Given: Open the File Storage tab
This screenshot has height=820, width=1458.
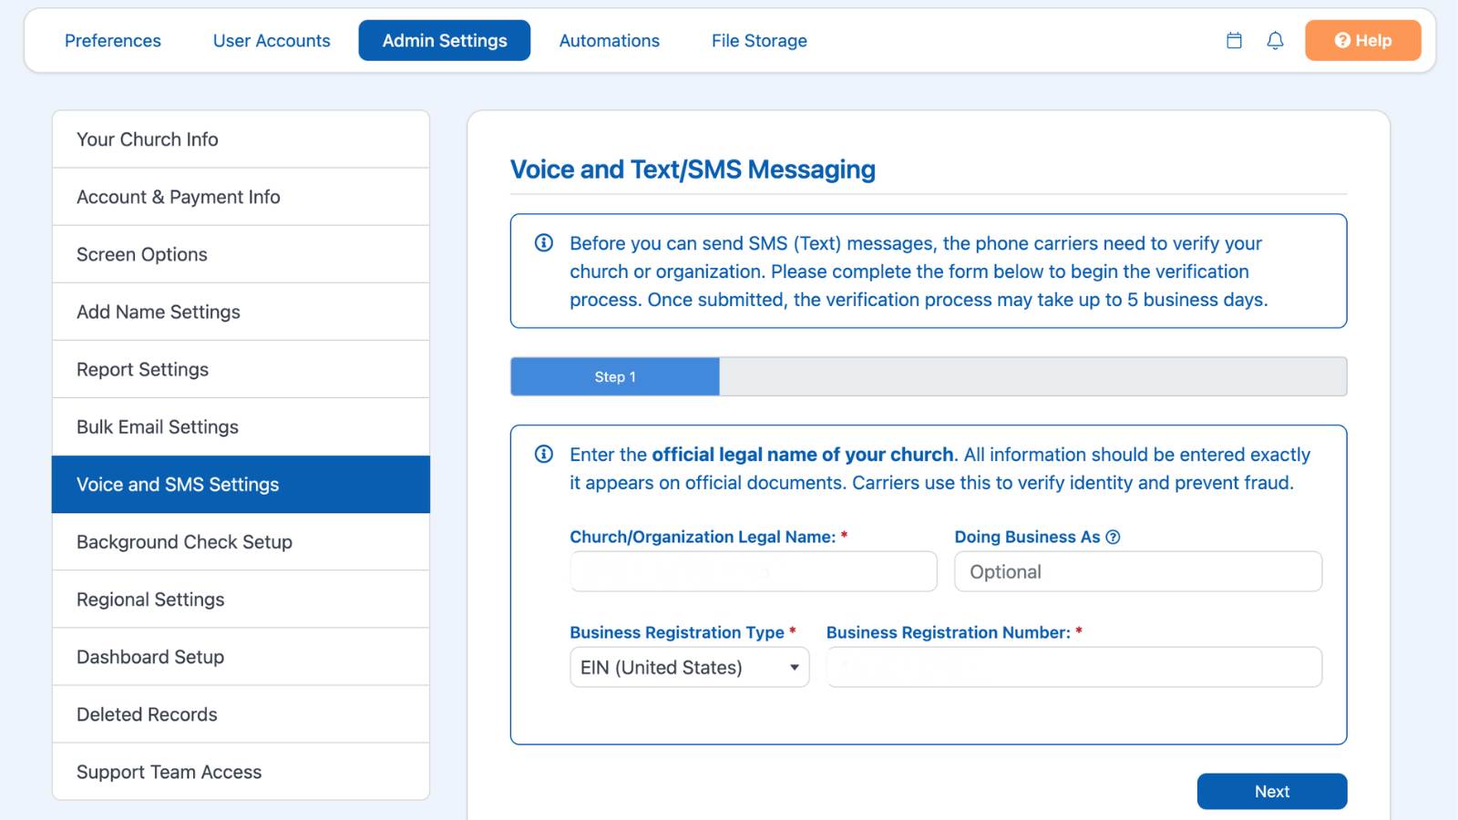Looking at the screenshot, I should (x=759, y=40).
